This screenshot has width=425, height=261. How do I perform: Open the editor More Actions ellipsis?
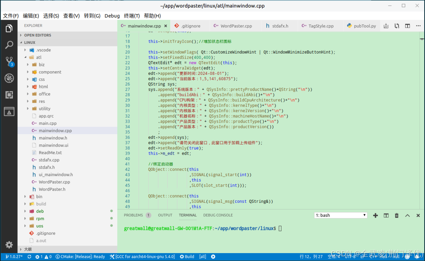[x=418, y=26]
